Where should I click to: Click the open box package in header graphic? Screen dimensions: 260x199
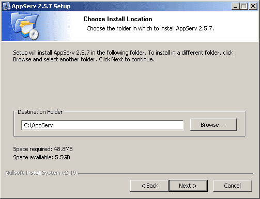click(27, 28)
